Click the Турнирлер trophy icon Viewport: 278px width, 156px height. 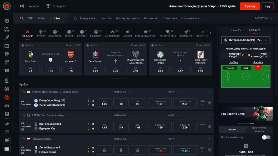coord(48,6)
